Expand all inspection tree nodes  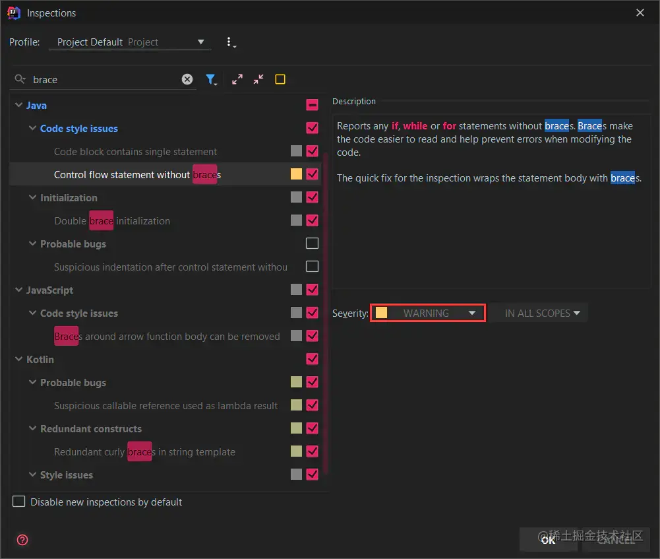[x=237, y=79]
